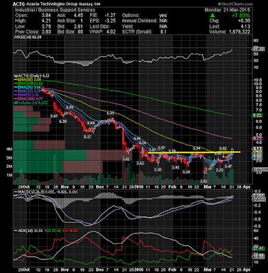The width and height of the screenshot is (268, 273).
Task: Click the Feb label on the price time axis
Action: click(173, 187)
